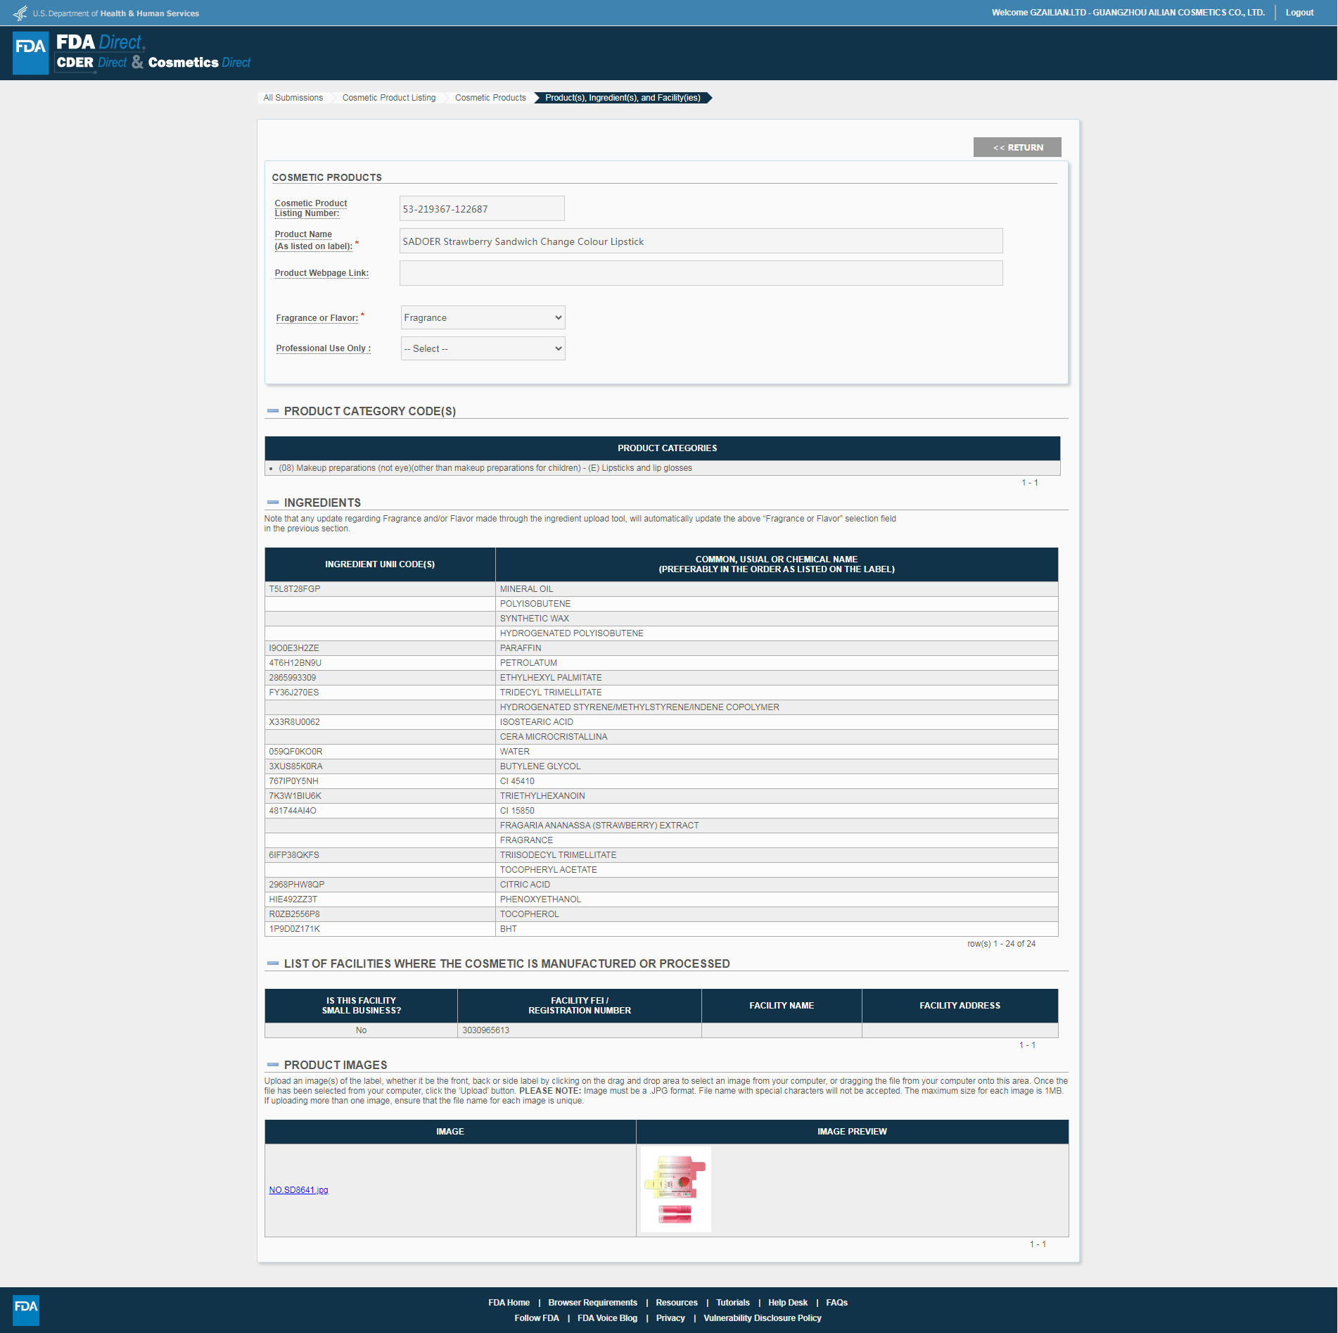The height and width of the screenshot is (1333, 1338).
Task: Collapse the List of Facilities section
Action: tap(273, 964)
